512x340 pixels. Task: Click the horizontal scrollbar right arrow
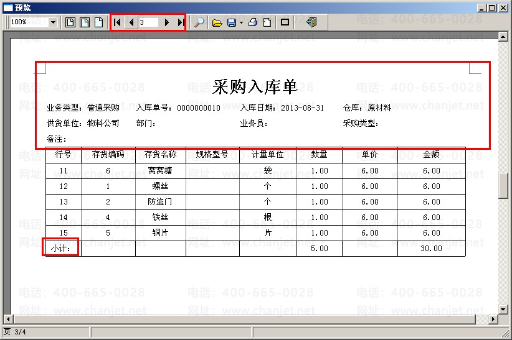tap(493, 319)
